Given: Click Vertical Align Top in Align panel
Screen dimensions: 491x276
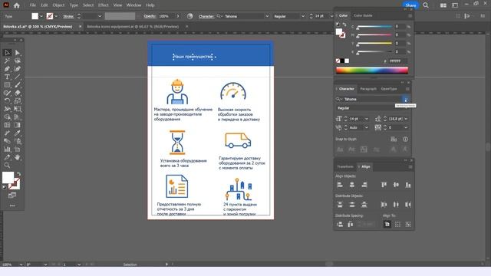Looking at the screenshot, I should [384, 185].
